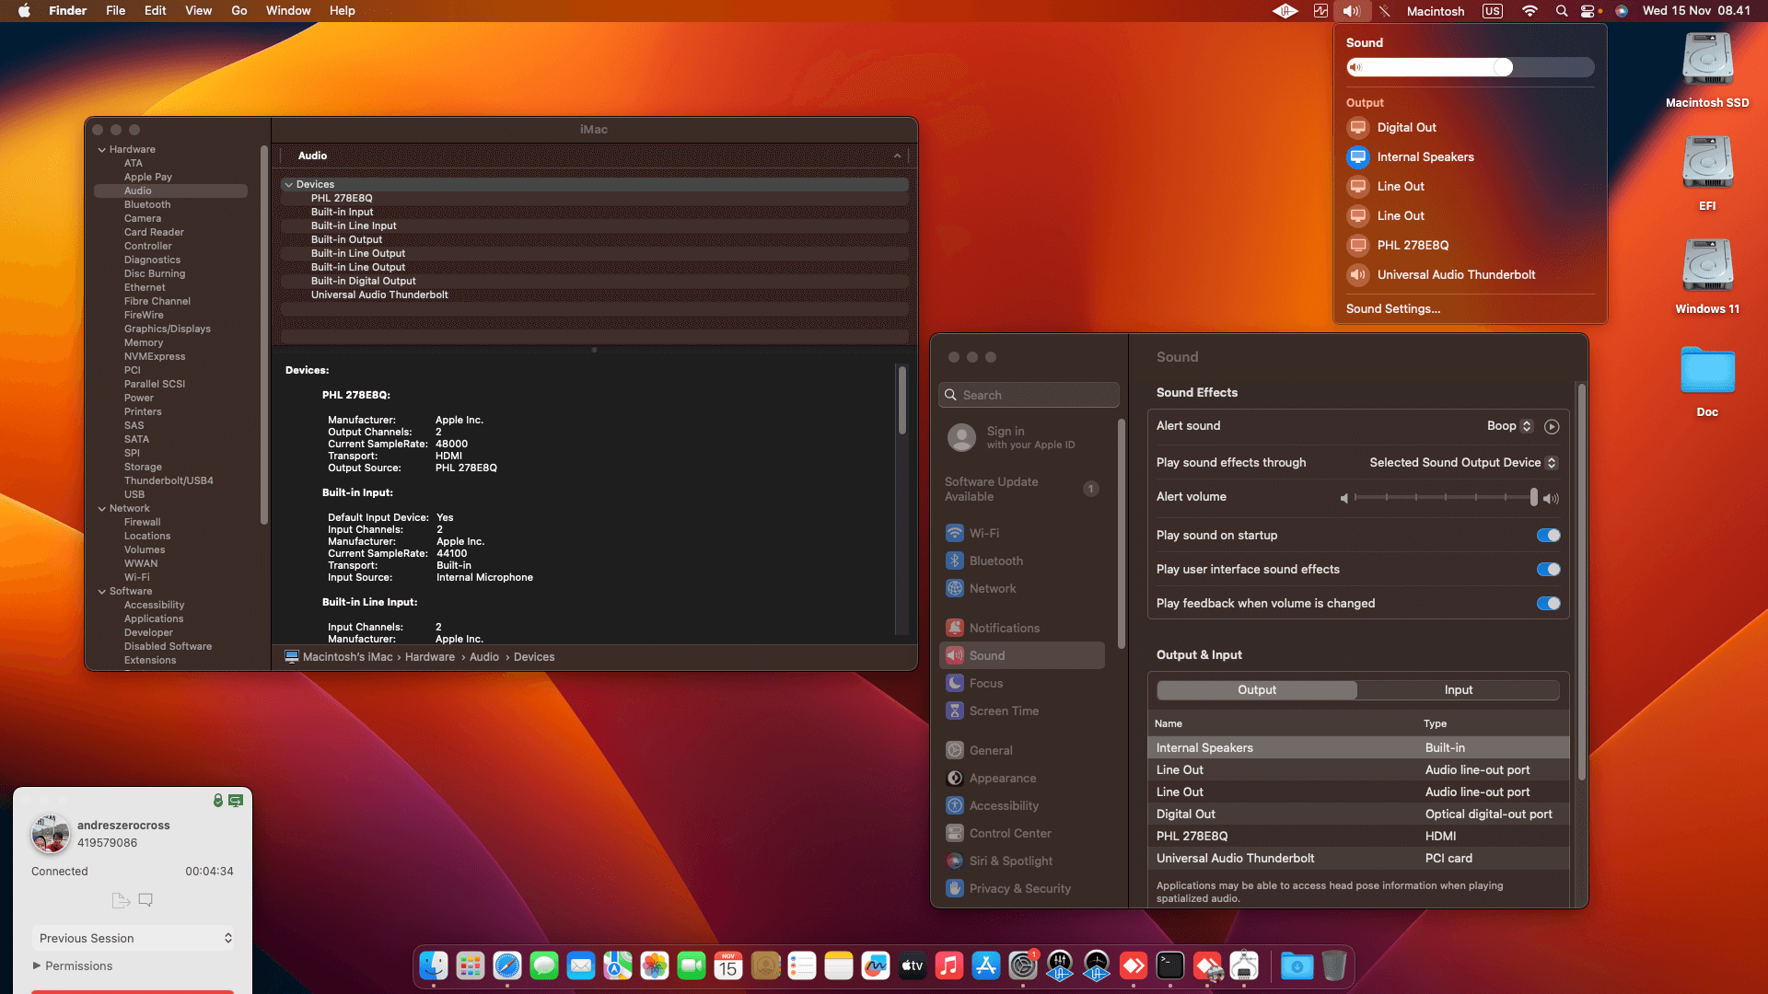This screenshot has height=994, width=1768.
Task: Click the Spotlight search icon in the menu bar
Action: point(1562,11)
